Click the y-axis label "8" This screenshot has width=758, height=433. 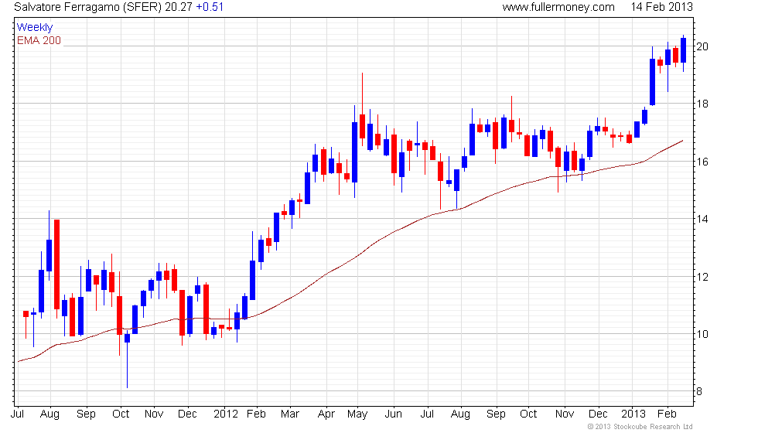point(699,391)
